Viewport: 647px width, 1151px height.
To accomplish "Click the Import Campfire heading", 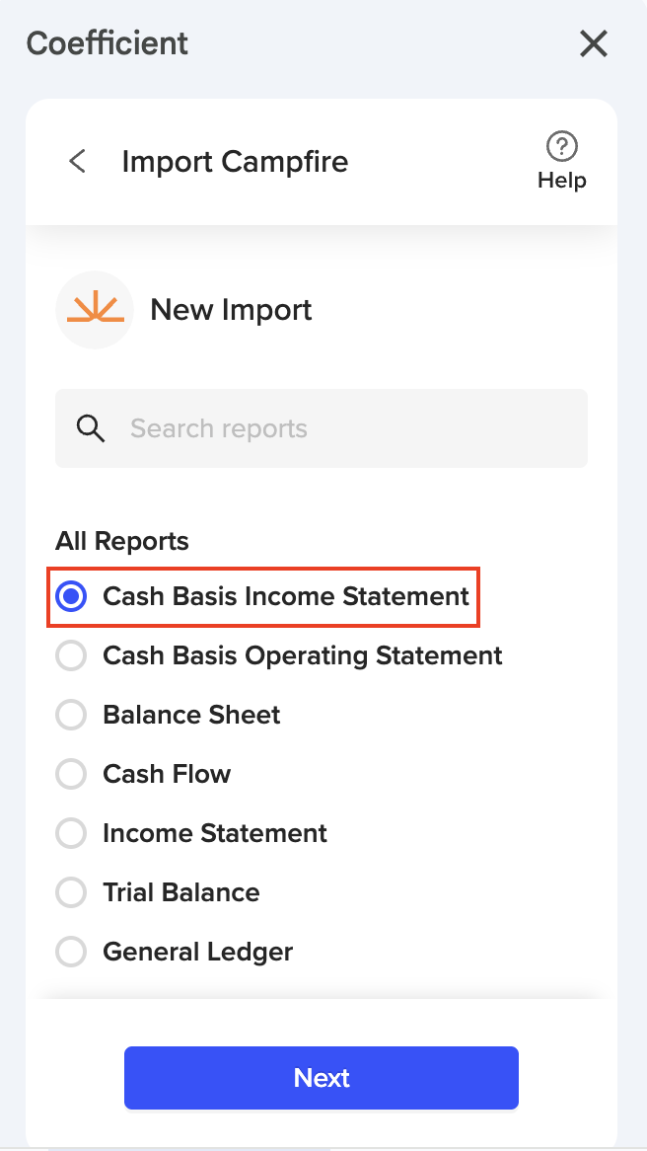I will pos(235,161).
